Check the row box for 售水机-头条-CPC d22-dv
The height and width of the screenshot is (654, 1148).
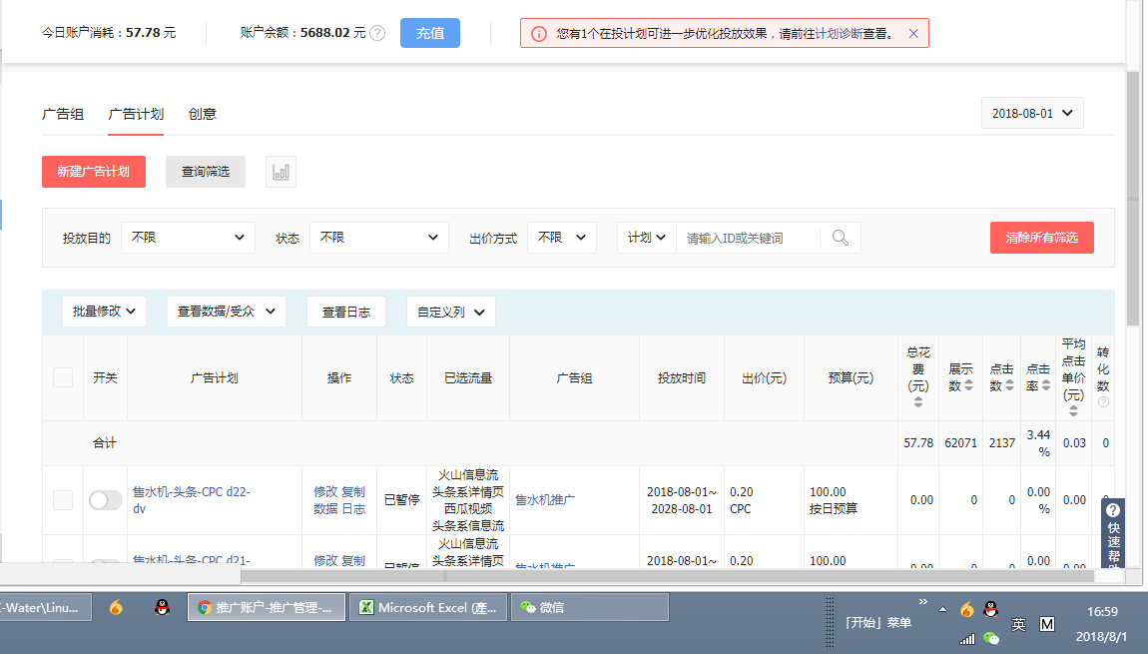click(63, 500)
